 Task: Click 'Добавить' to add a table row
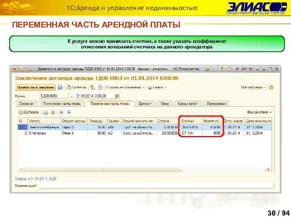[x=29, y=112]
